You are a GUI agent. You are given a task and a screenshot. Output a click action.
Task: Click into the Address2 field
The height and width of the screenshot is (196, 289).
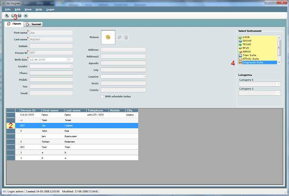[x=123, y=57]
